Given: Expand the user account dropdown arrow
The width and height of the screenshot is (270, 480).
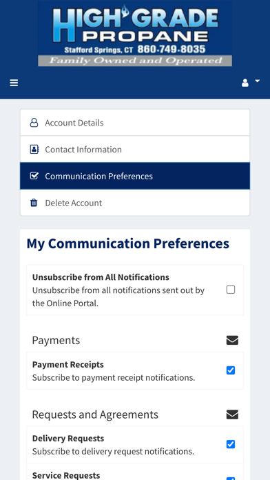Looking at the screenshot, I should pyautogui.click(x=257, y=81).
